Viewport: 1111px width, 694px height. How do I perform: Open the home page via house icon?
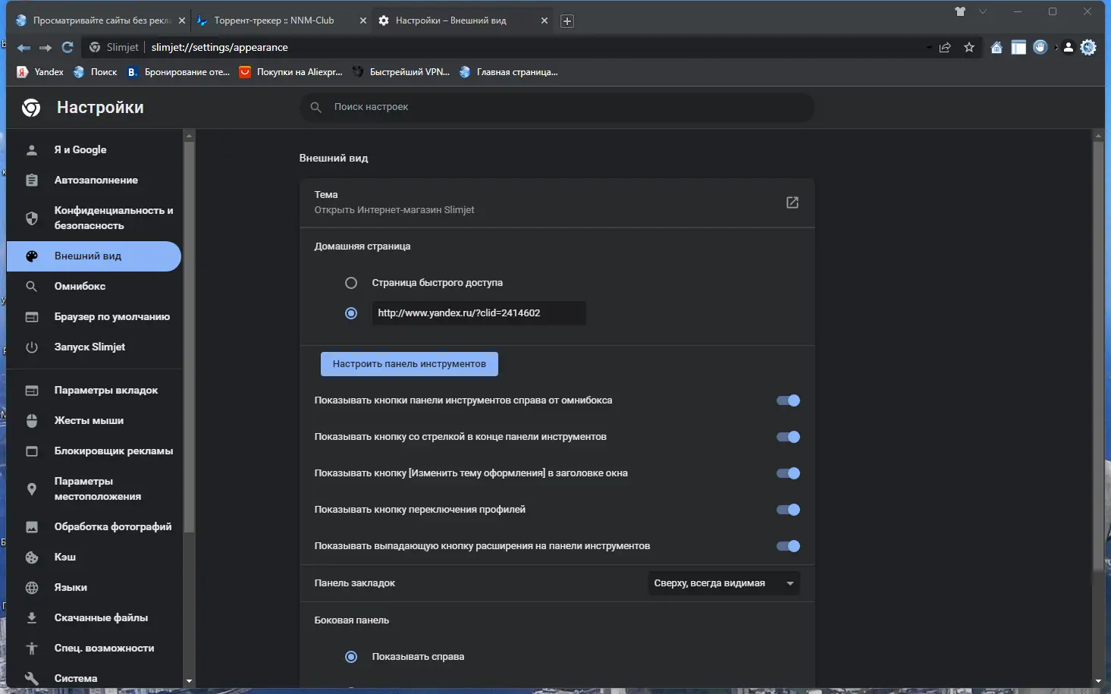996,48
